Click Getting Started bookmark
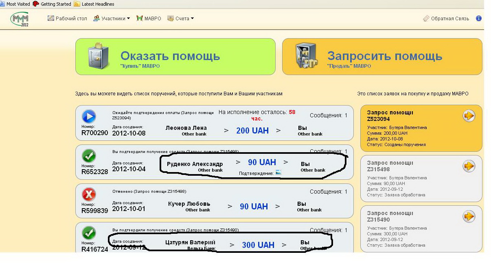 (x=51, y=4)
